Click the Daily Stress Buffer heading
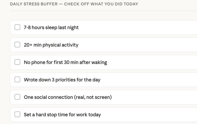197x124 pixels. click(x=74, y=4)
